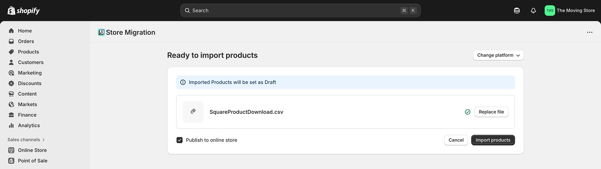Click the Shopify logo
The image size is (601, 169).
click(x=24, y=11)
